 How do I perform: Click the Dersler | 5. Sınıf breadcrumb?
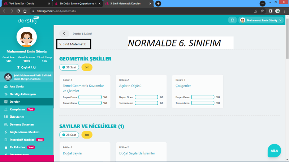82,33
